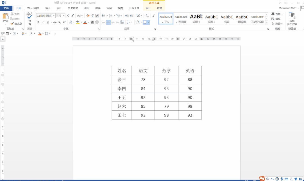Image resolution: width=304 pixels, height=181 pixels.
Task: Click the Copy (复制) icon
Action: [12, 19]
